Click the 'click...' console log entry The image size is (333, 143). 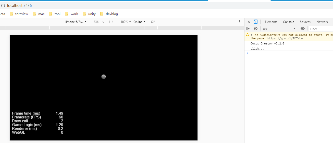(257, 49)
